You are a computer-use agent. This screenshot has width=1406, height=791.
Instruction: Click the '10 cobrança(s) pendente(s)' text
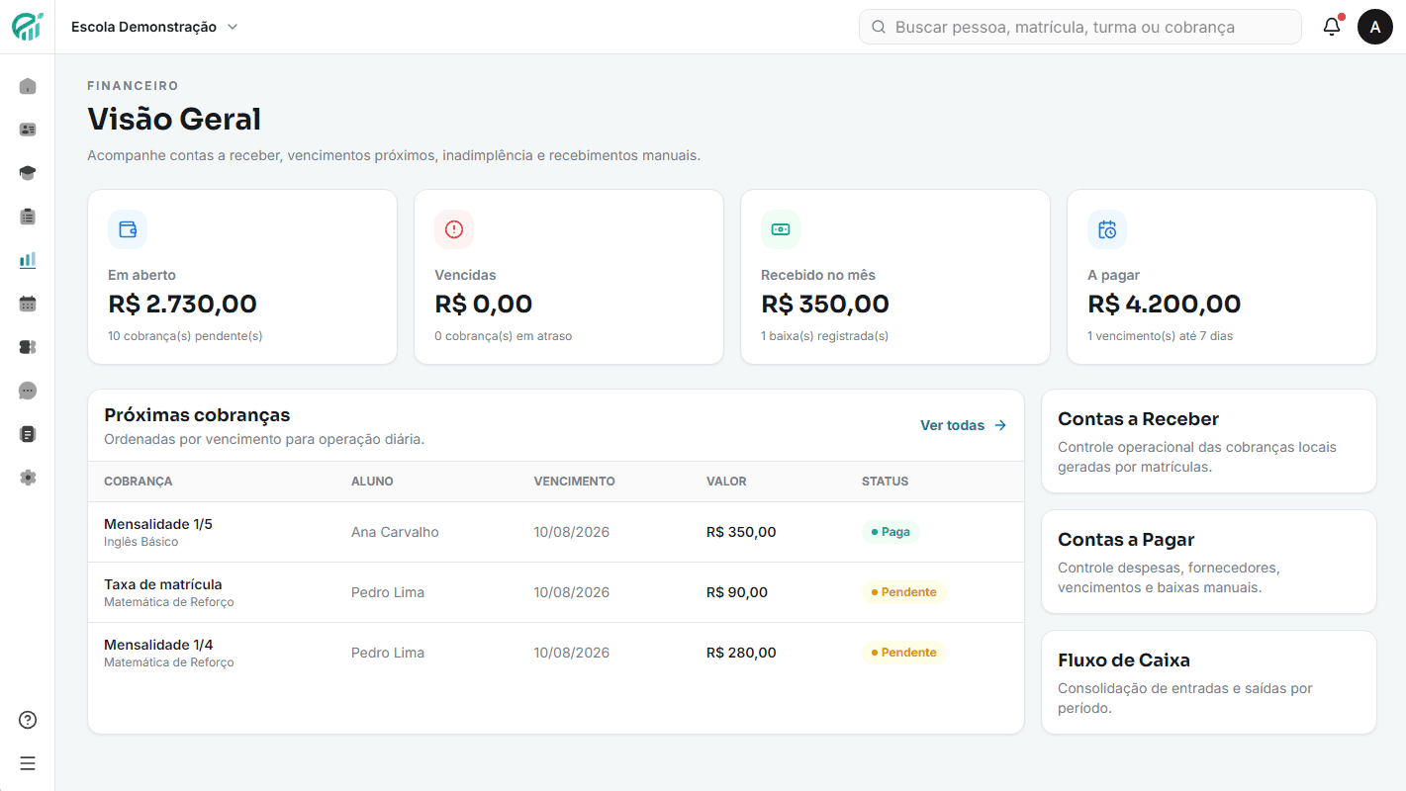(x=185, y=336)
